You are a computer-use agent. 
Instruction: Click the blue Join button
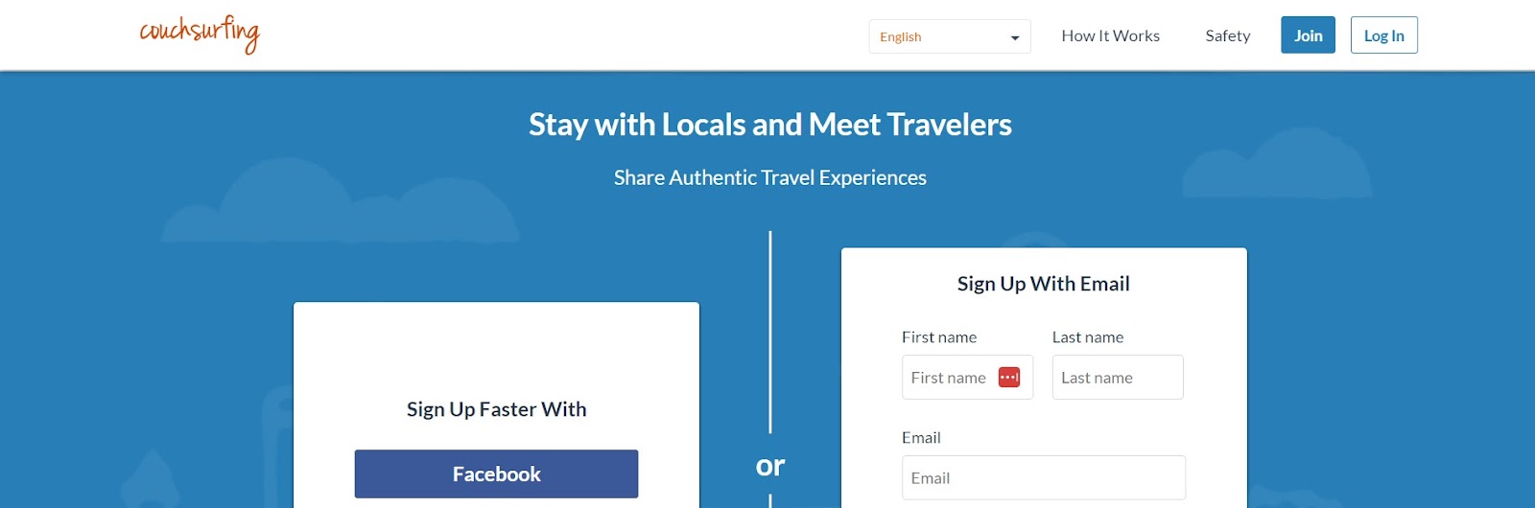1308,35
